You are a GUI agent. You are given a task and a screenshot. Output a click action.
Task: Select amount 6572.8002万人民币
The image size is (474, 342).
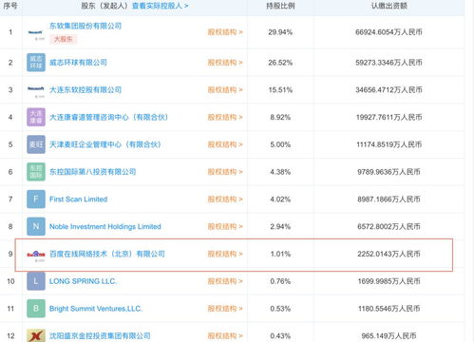(389, 226)
